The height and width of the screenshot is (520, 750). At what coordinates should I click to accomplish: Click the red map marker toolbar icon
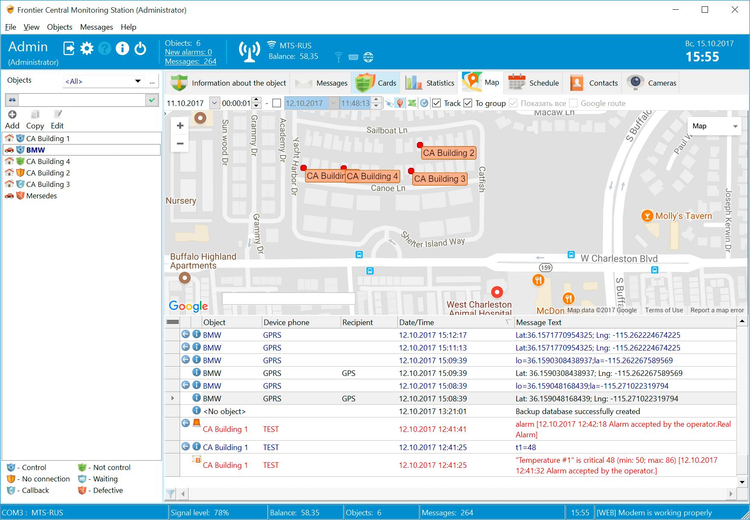coord(400,103)
